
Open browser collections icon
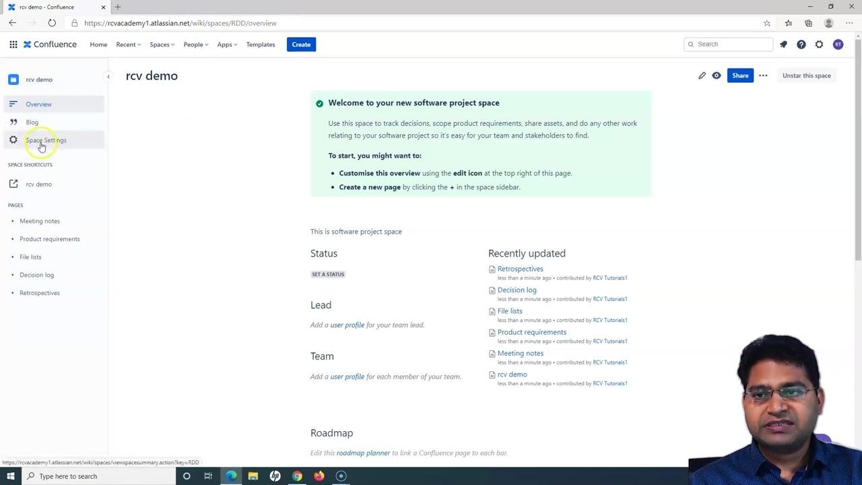pyautogui.click(x=808, y=23)
